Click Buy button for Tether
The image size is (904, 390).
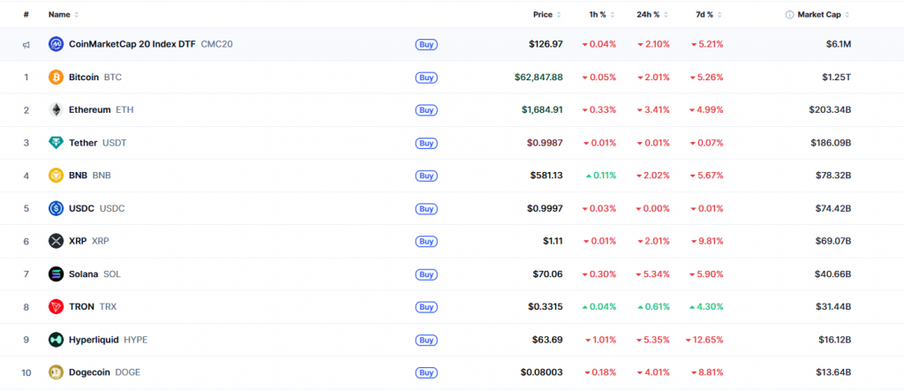pyautogui.click(x=426, y=143)
